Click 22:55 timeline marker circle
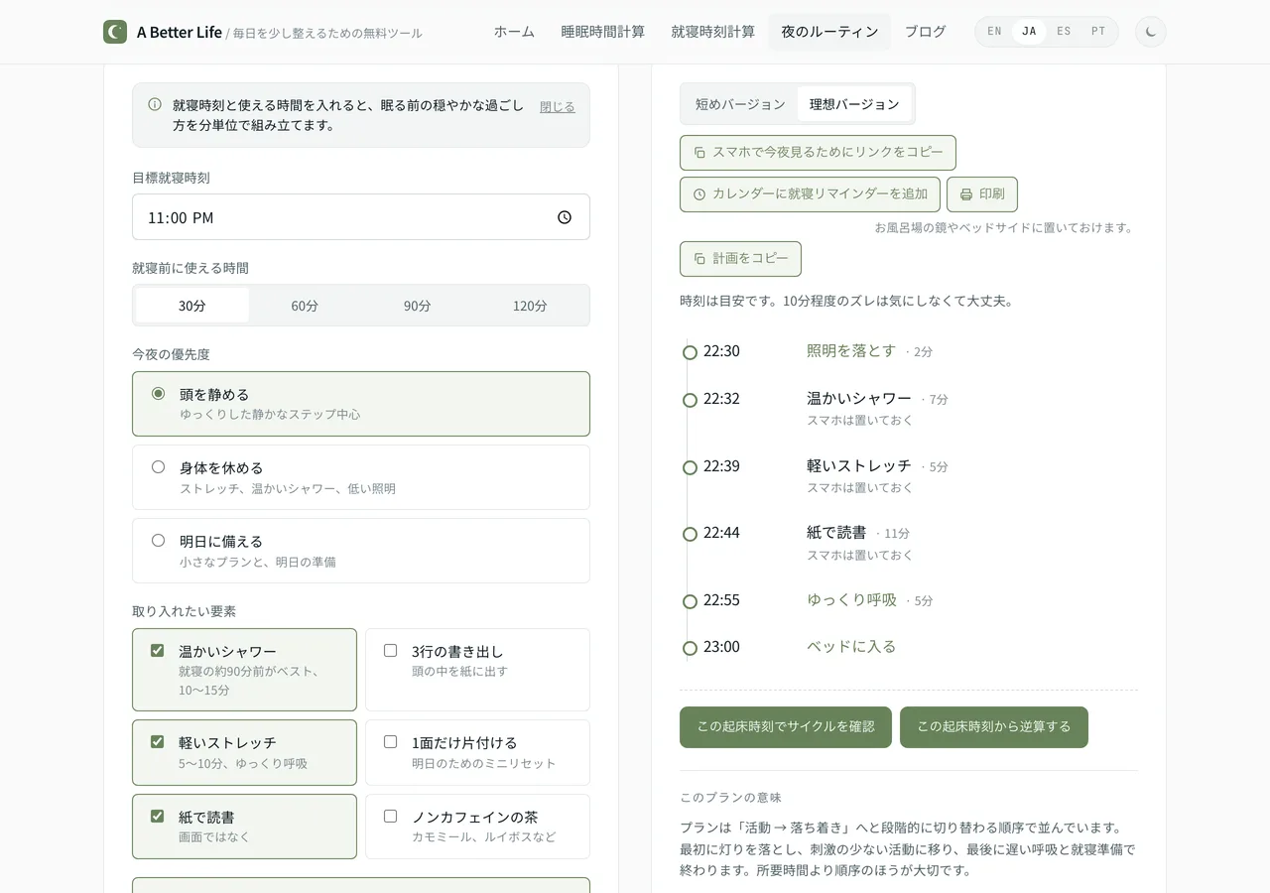 (x=690, y=601)
